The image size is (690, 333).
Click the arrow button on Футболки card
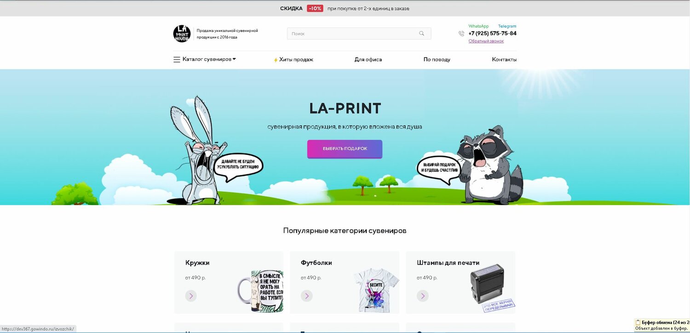click(x=307, y=296)
